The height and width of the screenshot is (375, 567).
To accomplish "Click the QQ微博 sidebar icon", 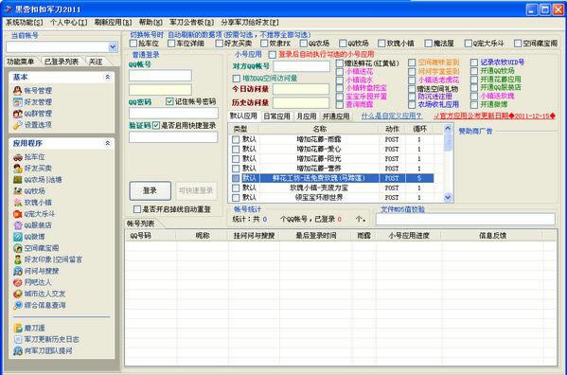I will 17,237.
